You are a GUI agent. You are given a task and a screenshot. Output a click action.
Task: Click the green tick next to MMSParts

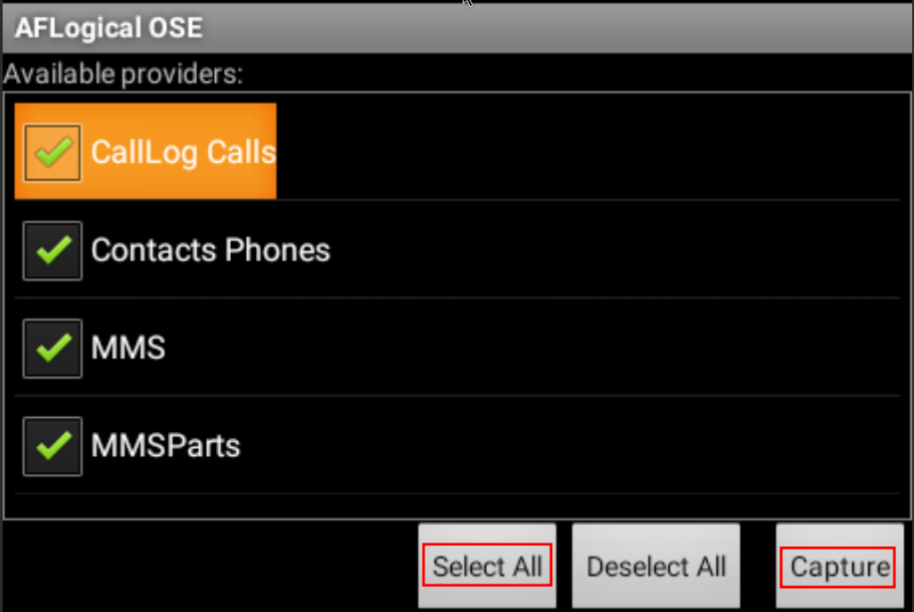pos(53,445)
